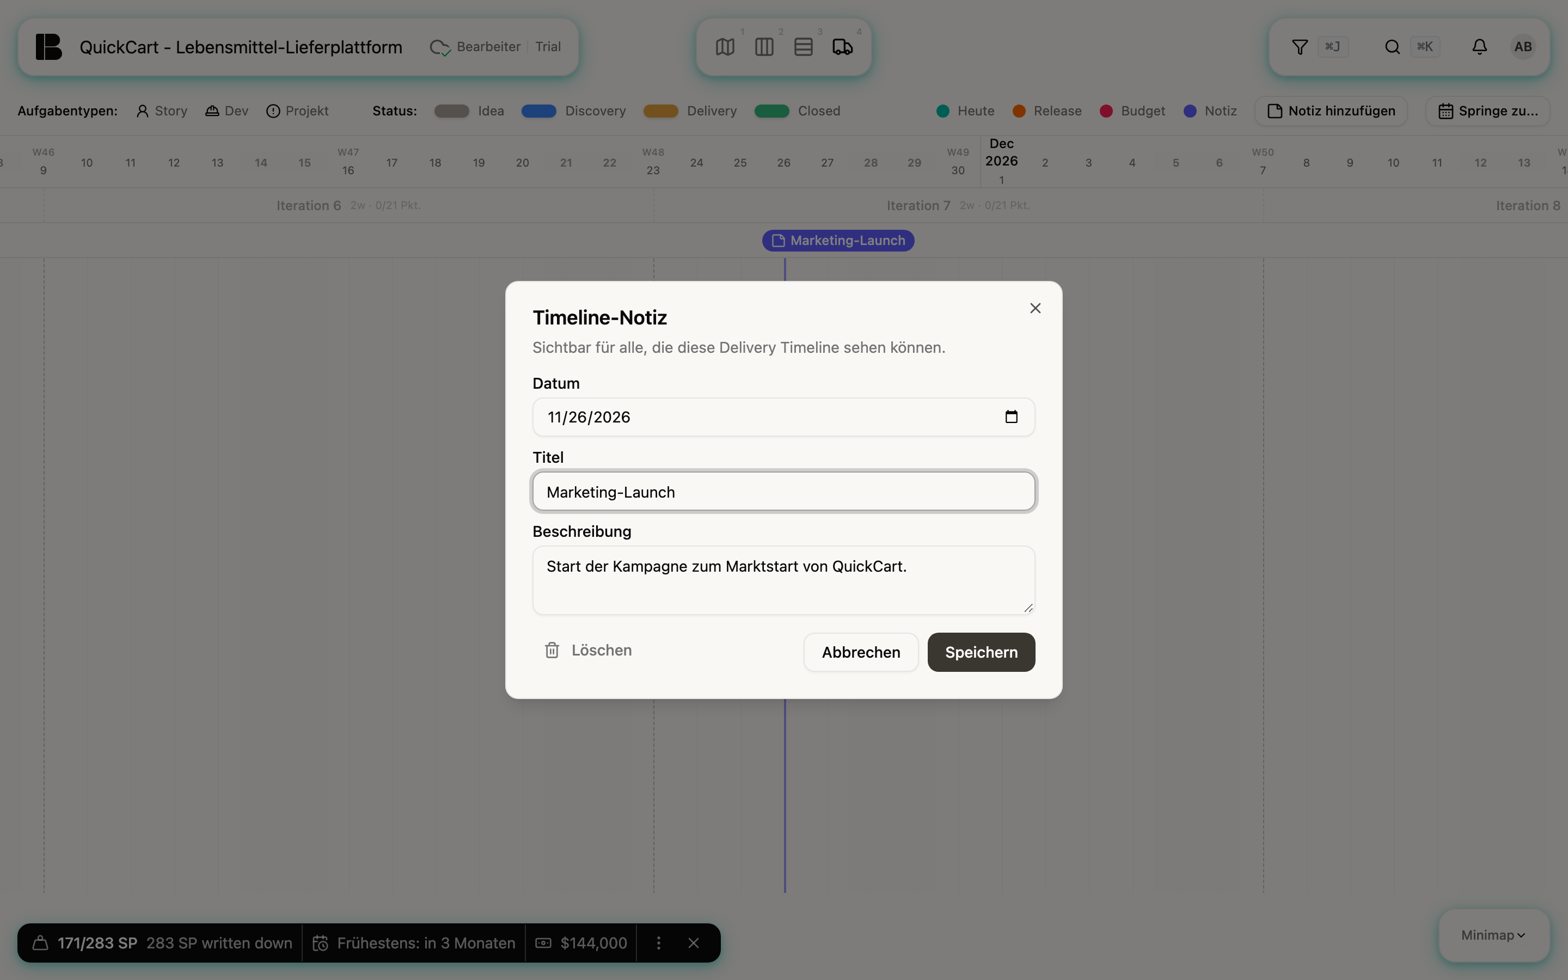The image size is (1568, 980).
Task: Click the Bearbeiter role label
Action: (x=488, y=47)
